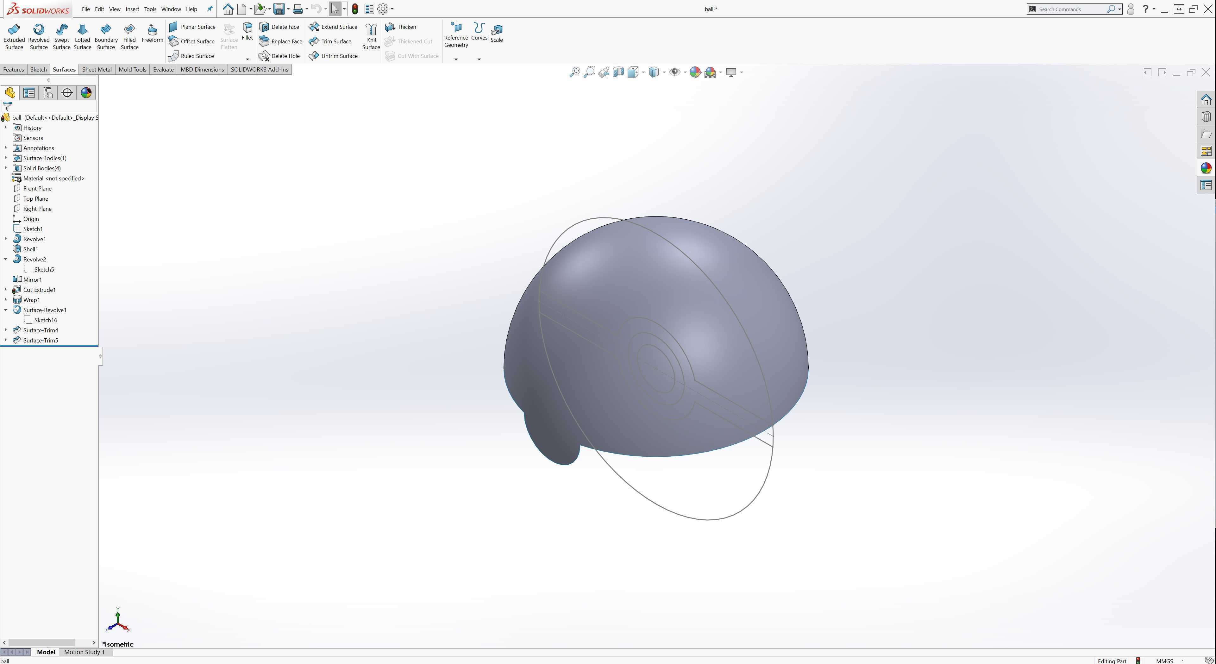1216x664 pixels.
Task: Select the Ruled Surface tool
Action: [191, 56]
